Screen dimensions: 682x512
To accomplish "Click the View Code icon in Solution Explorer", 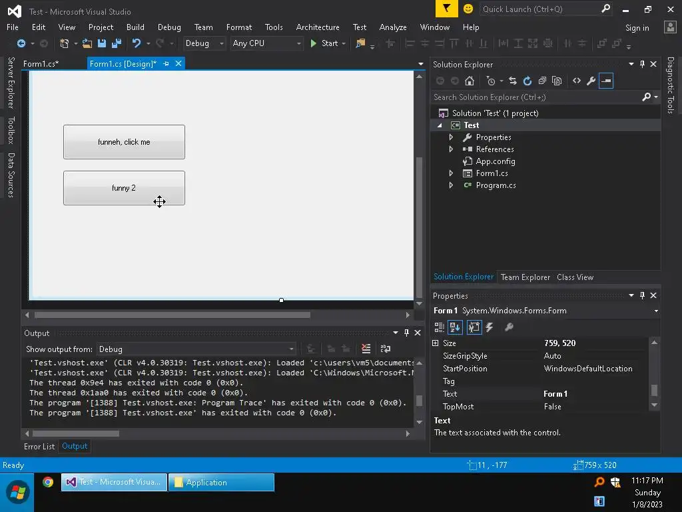I will tap(577, 81).
